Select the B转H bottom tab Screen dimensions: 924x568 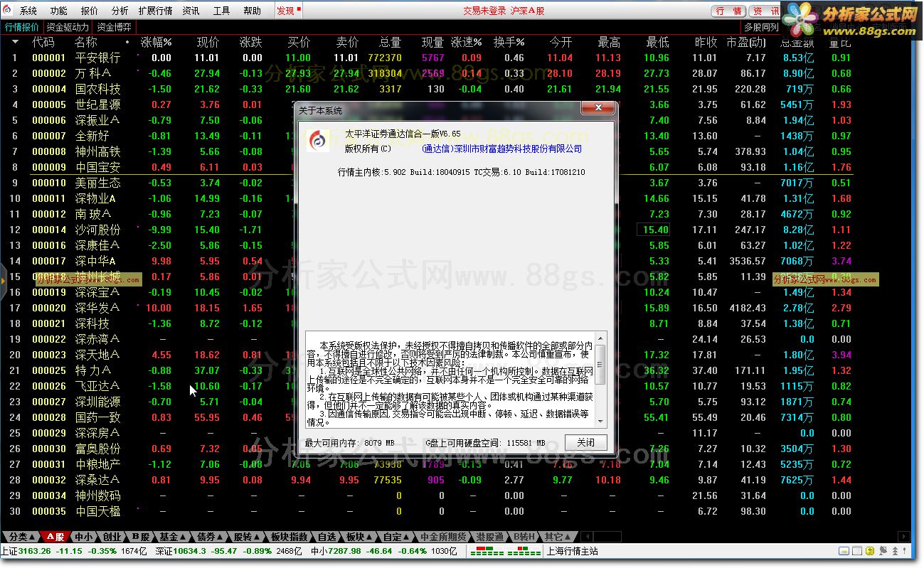[524, 537]
